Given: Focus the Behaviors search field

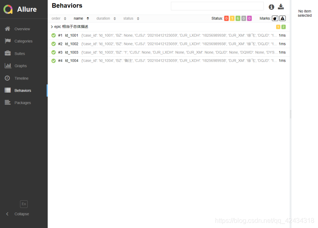Looking at the screenshot, I should (x=217, y=6).
